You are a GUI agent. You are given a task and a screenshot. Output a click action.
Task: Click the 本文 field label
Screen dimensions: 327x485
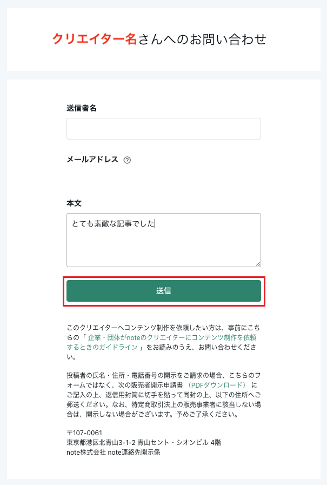click(74, 203)
